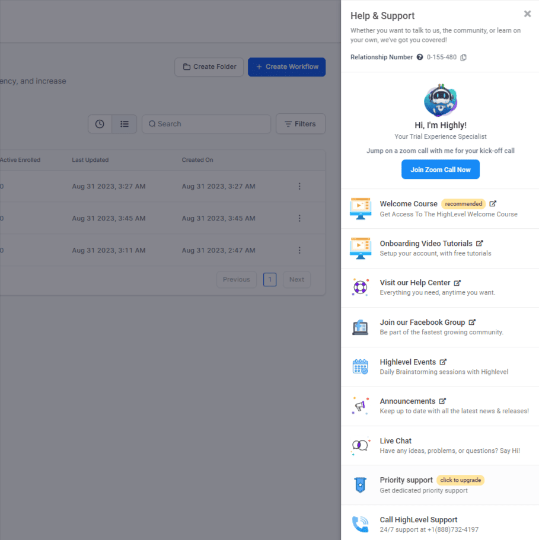The height and width of the screenshot is (540, 539).
Task: Click the Onboarding Video Tutorials monitor icon
Action: click(x=361, y=248)
